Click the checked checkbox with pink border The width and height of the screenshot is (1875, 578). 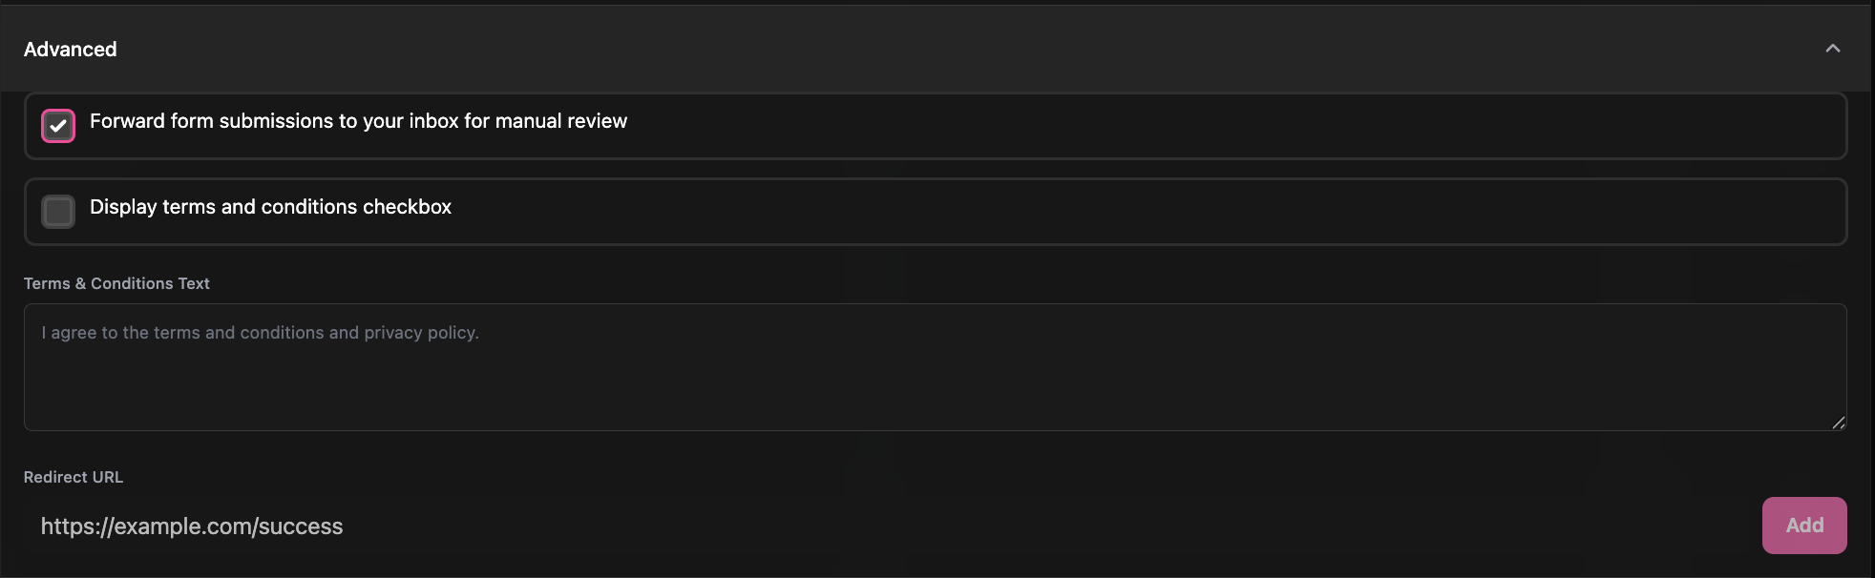[57, 125]
